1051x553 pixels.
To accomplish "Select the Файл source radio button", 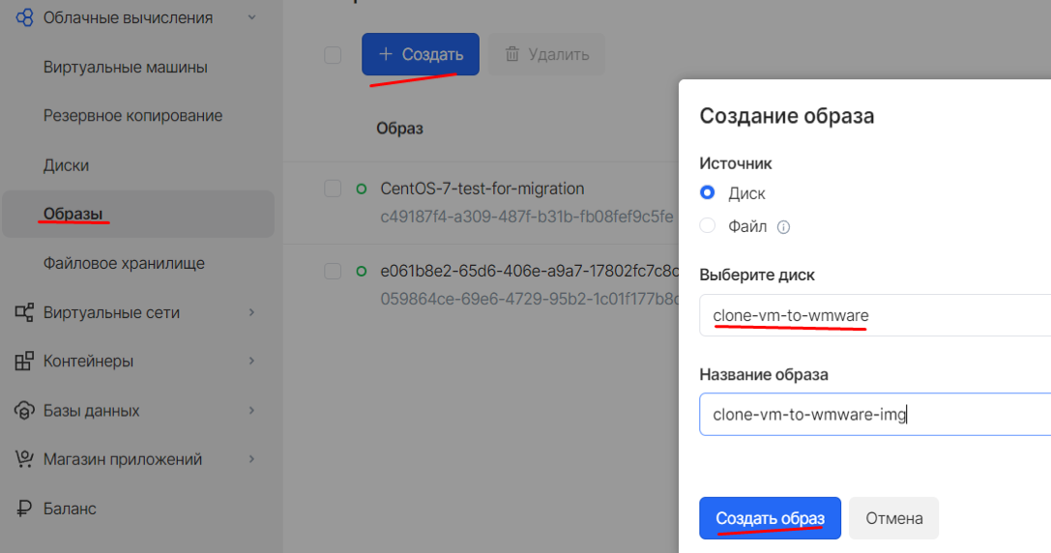I will [707, 226].
